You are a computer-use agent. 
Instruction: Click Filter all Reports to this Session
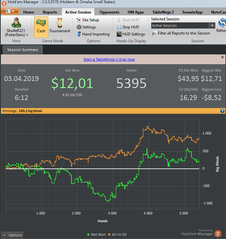pos(181,33)
